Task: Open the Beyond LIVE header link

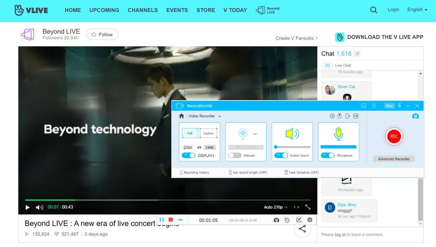Action: point(268,10)
